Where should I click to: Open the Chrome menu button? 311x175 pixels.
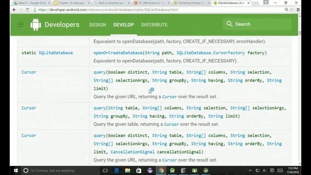click(x=298, y=10)
